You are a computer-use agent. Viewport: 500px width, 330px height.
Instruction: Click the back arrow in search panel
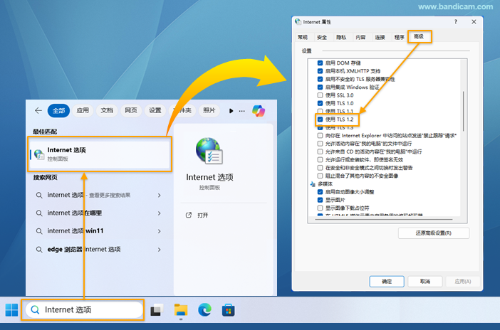38,110
